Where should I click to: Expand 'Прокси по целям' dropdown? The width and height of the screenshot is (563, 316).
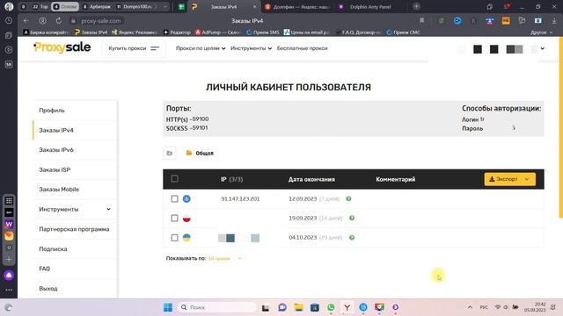[201, 48]
